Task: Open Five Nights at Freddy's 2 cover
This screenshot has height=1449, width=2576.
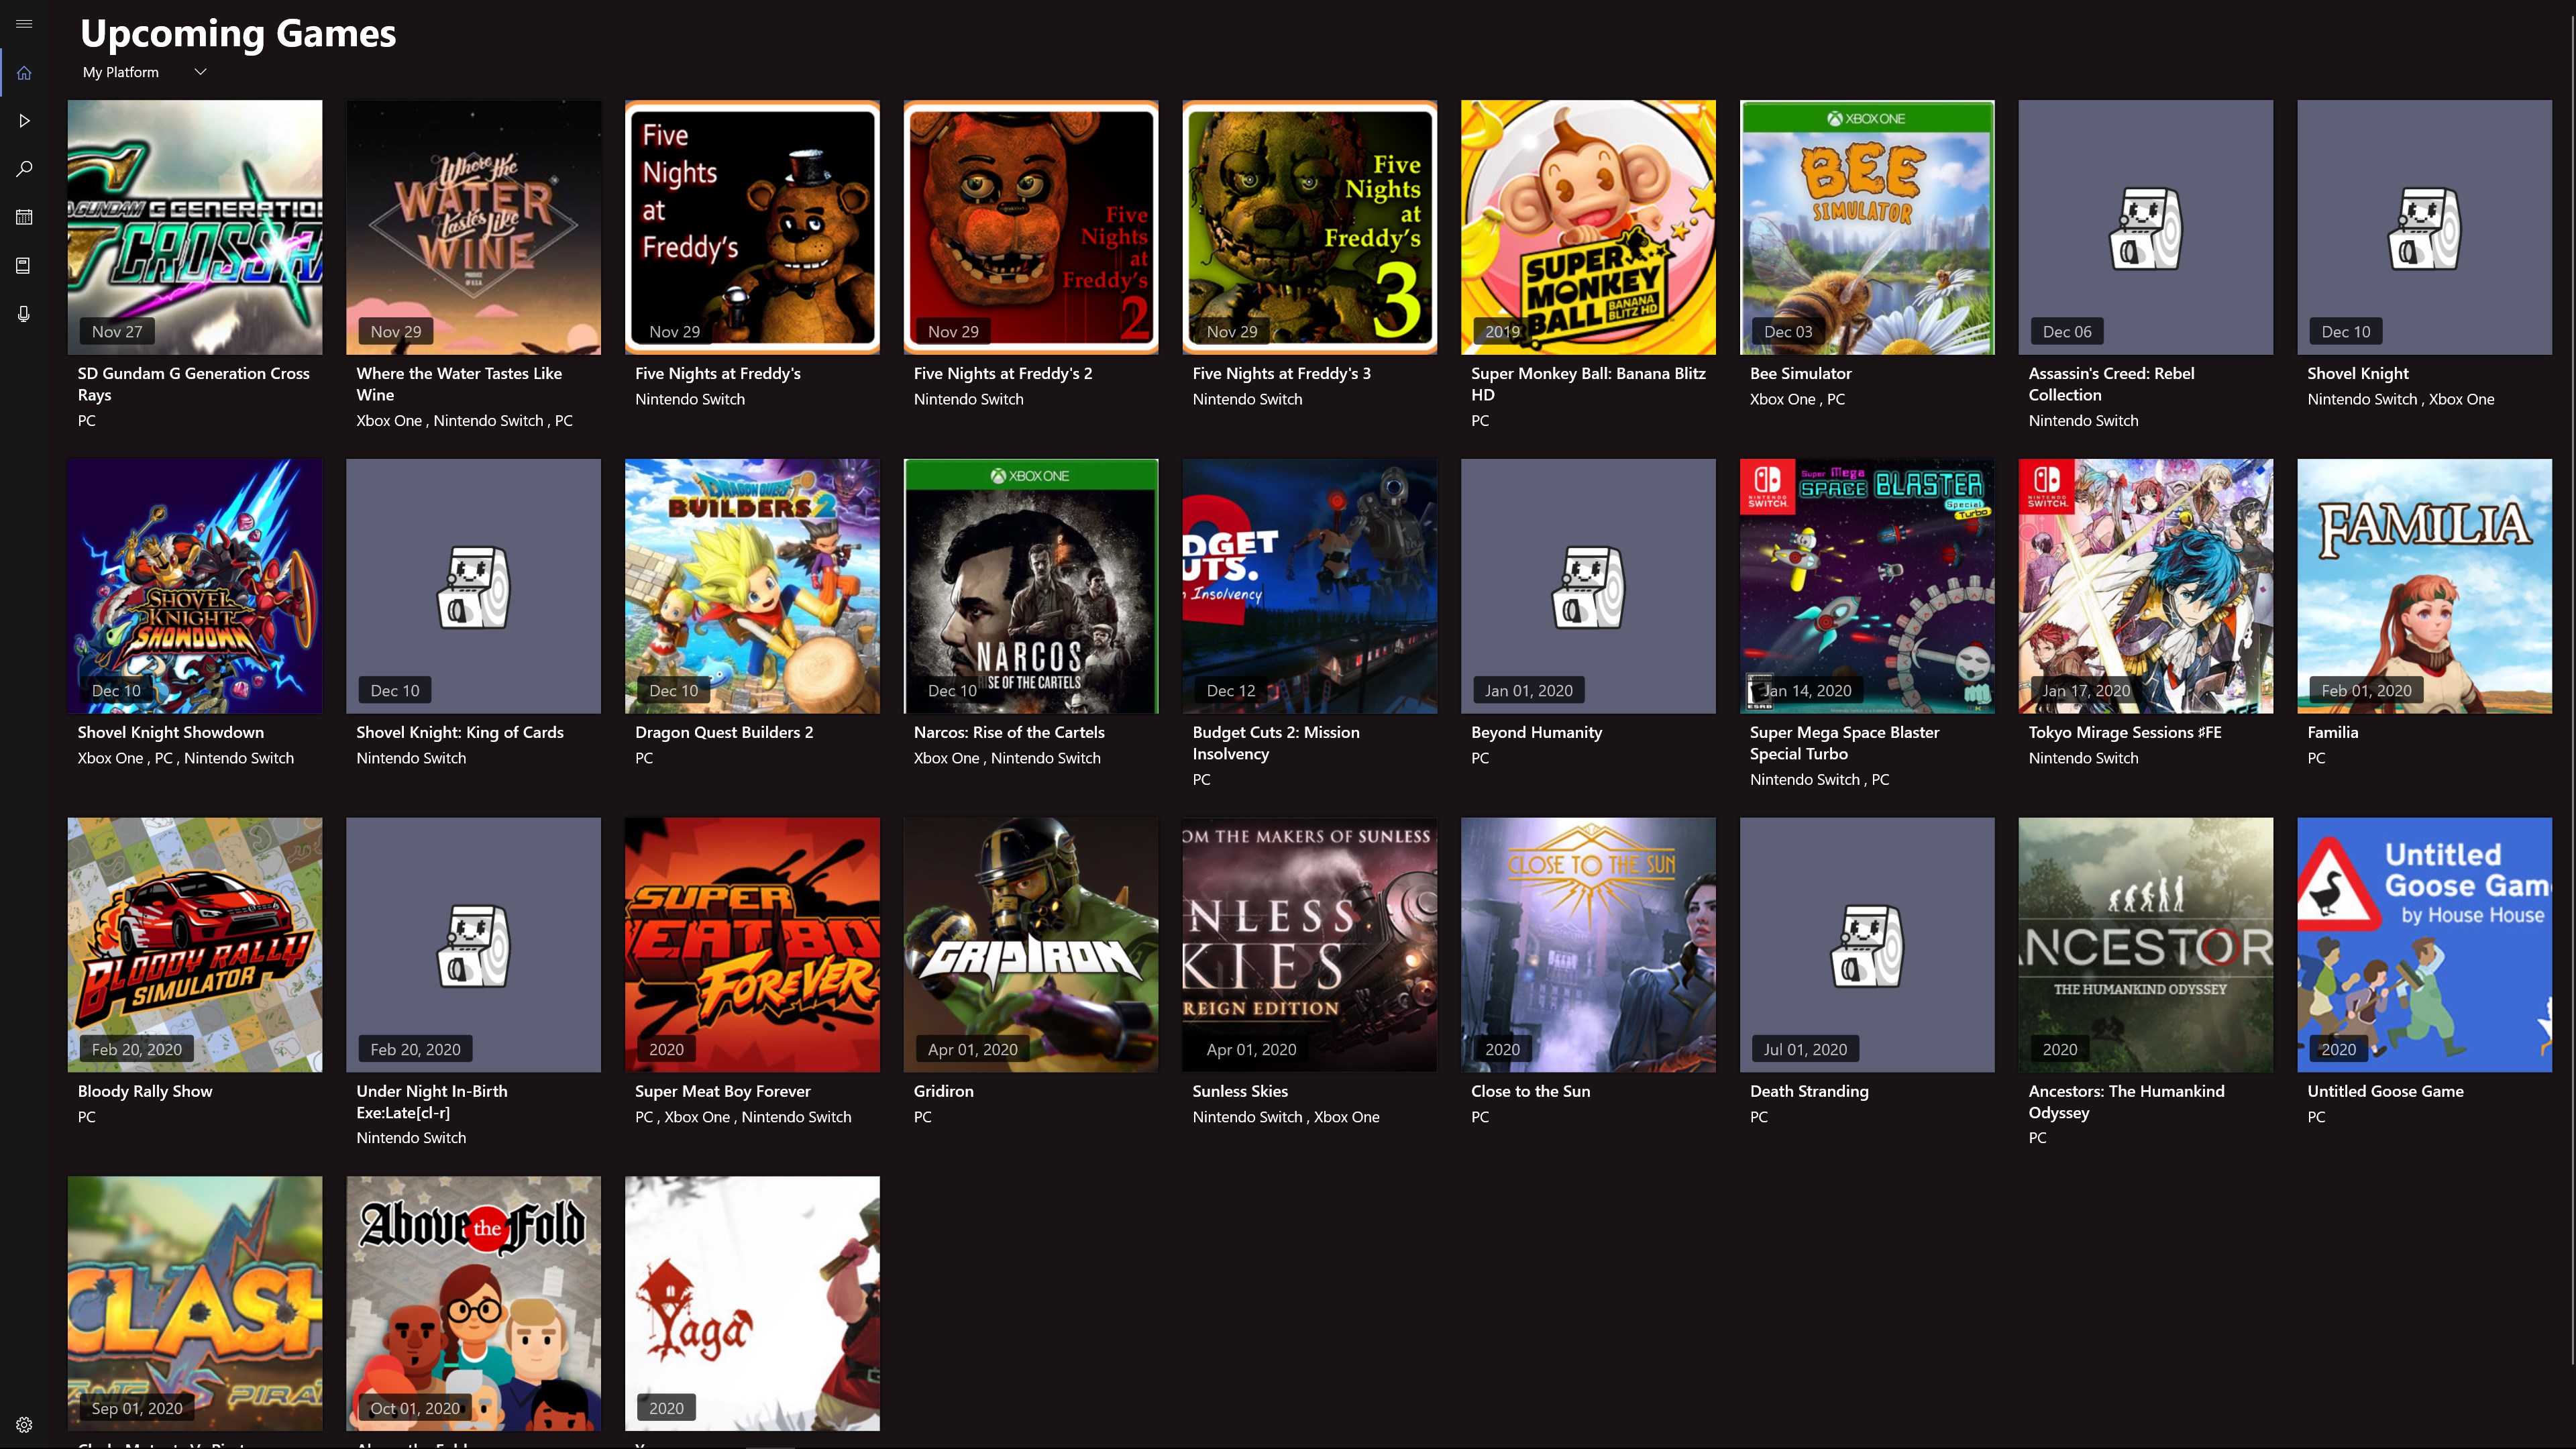Action: (1030, 227)
